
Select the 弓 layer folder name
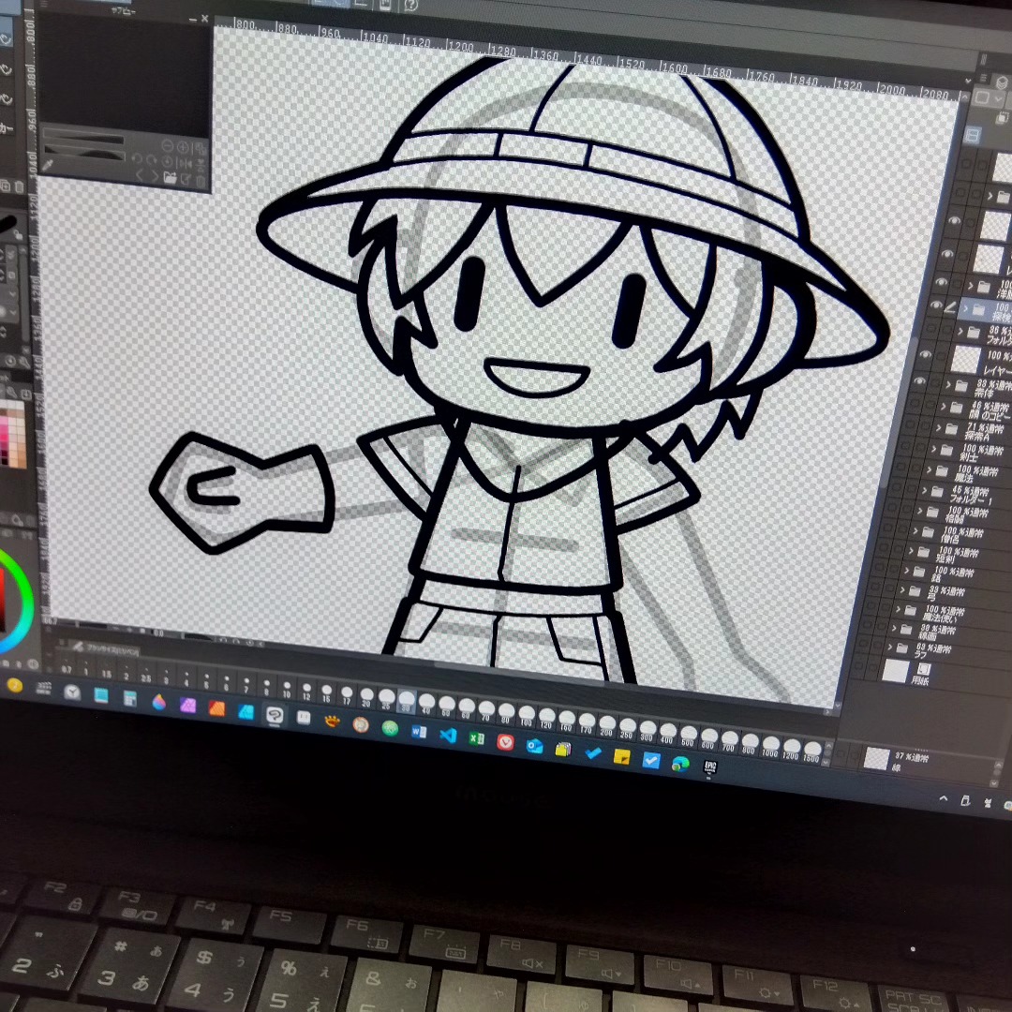[932, 597]
